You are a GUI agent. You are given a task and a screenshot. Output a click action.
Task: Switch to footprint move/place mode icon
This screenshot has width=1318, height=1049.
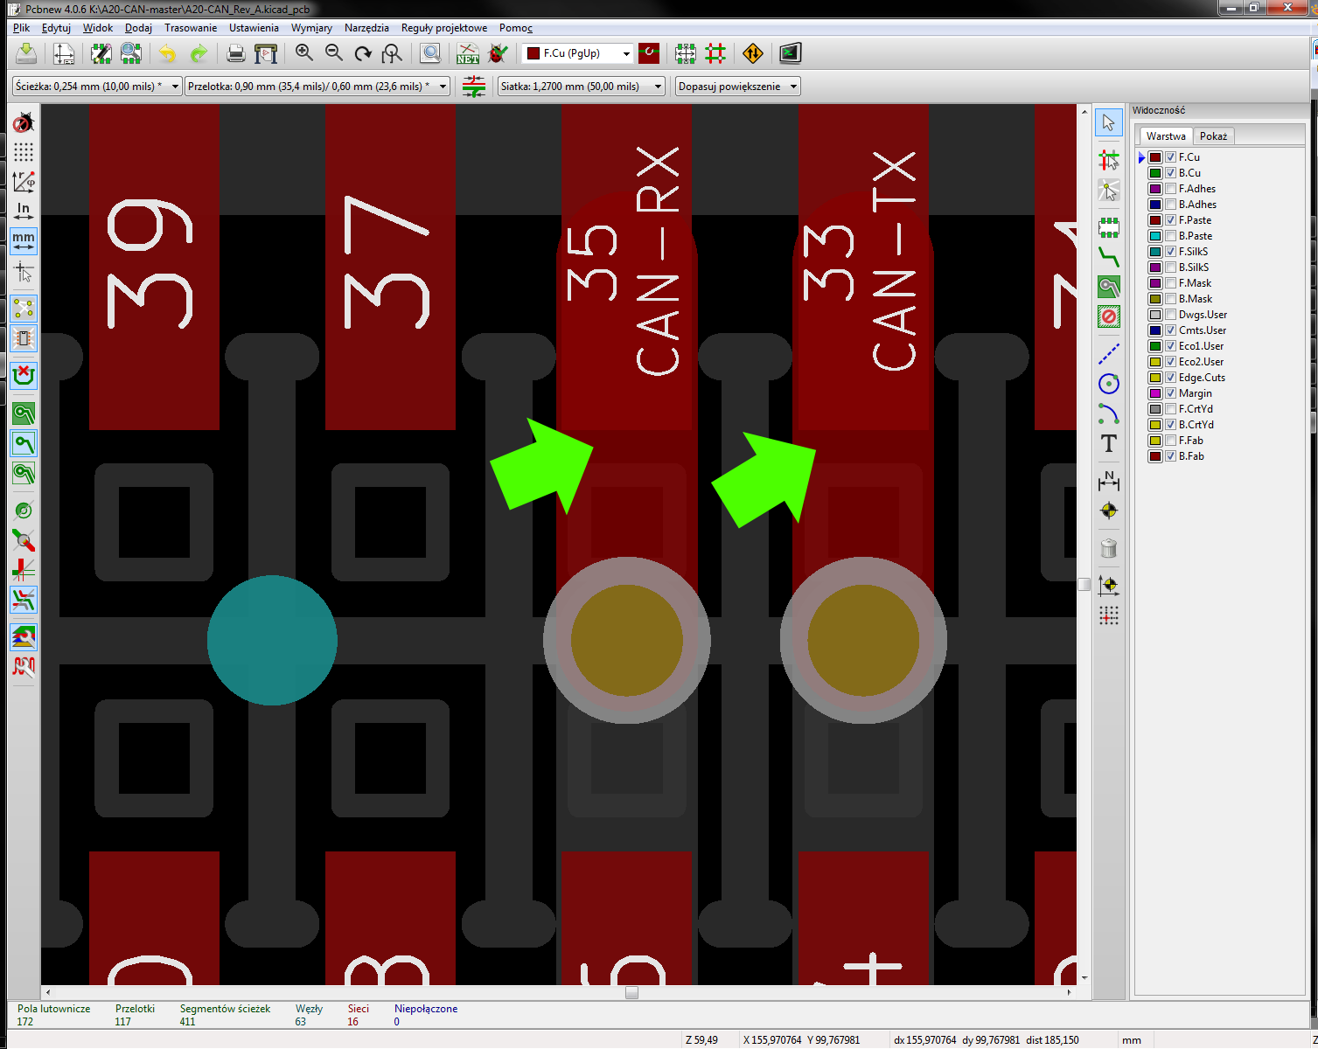[685, 53]
